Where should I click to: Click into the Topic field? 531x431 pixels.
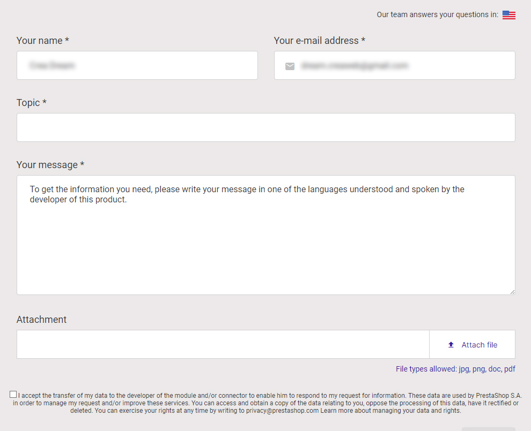[x=266, y=127]
